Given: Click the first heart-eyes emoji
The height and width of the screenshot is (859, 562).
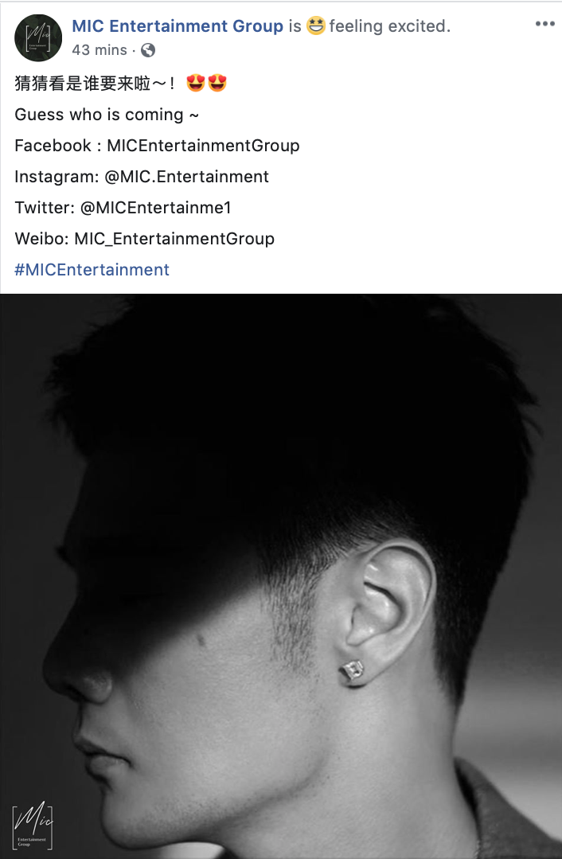Looking at the screenshot, I should 196,84.
